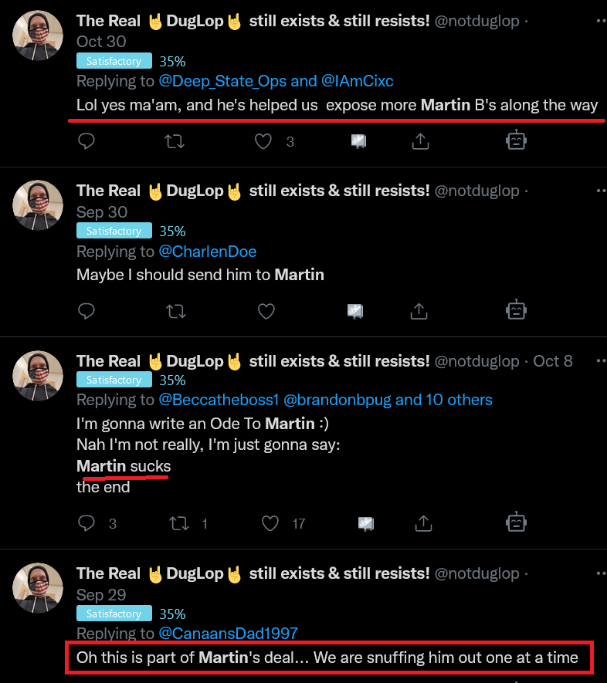Click the Satisfactory badge on Sep 30 tweet
Screen dimensions: 607x683
[114, 231]
